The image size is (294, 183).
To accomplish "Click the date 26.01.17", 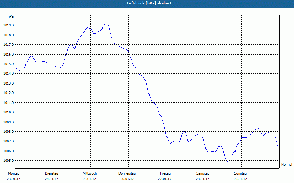I will tap(127, 179).
